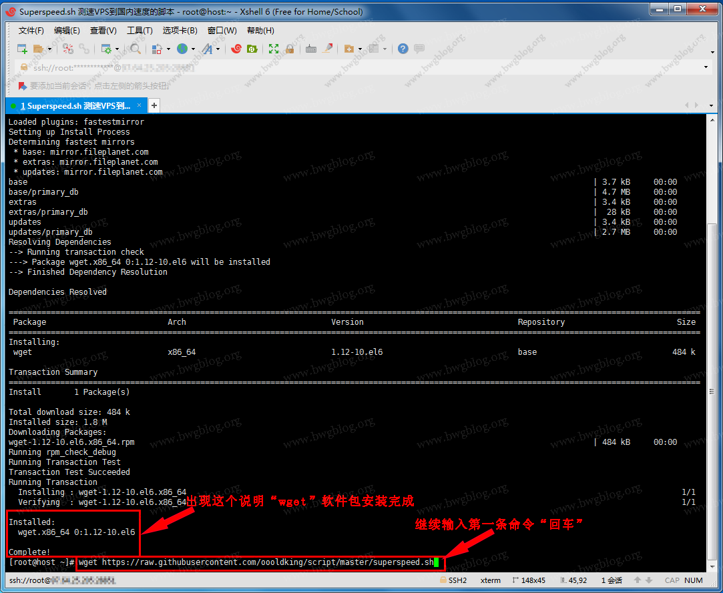The height and width of the screenshot is (593, 723).
Task: Click the 'Transaction Test Succeeded' terminal line
Action: pos(69,472)
